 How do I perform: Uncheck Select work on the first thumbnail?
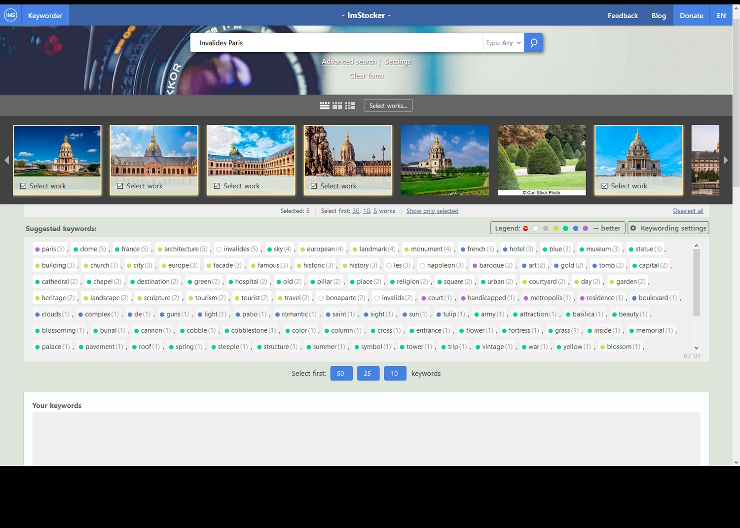coord(23,185)
